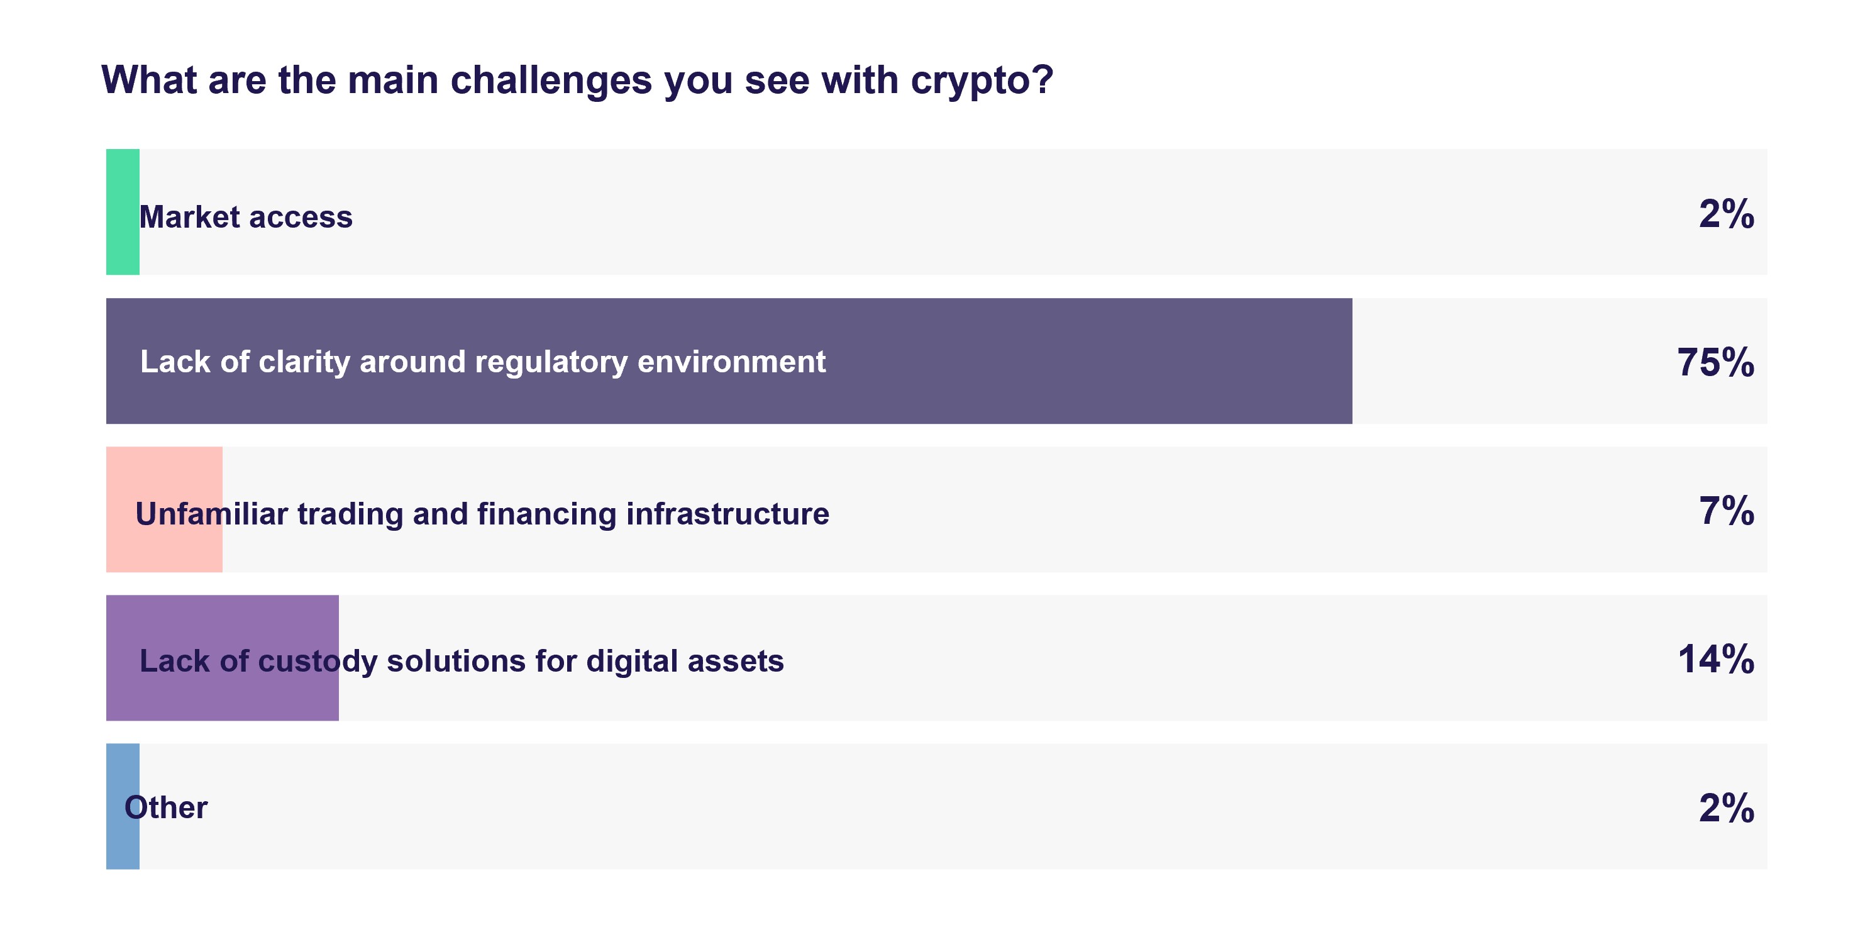Click the "Market access" label text
1875x932 pixels.
click(x=246, y=217)
